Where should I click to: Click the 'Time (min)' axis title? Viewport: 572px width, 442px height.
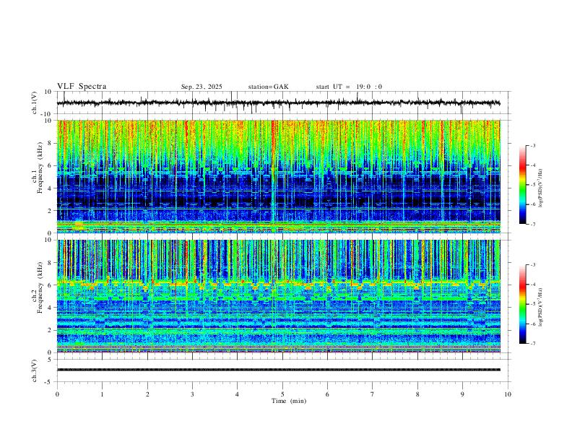coord(289,401)
